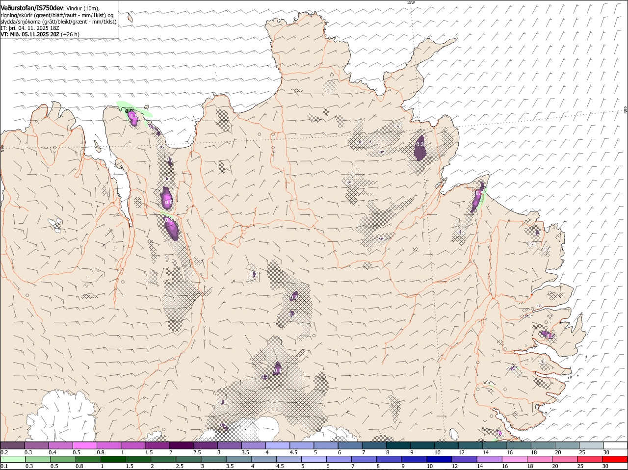Pick the bright red lower-scale swatch starting at 30
Image resolution: width=628 pixels, height=470 pixels.
[x=615, y=459]
